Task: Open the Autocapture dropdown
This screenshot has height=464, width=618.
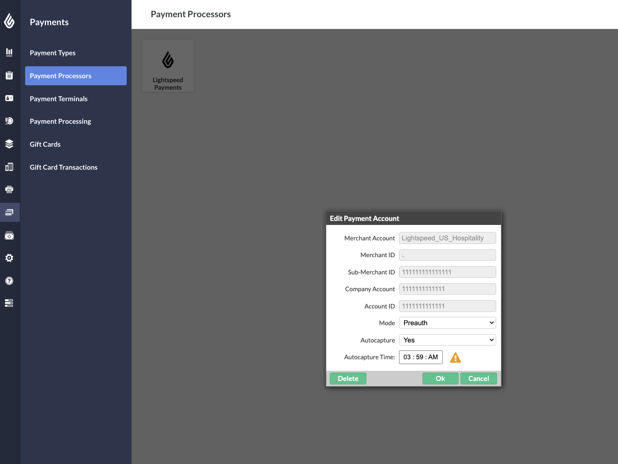Action: 447,340
